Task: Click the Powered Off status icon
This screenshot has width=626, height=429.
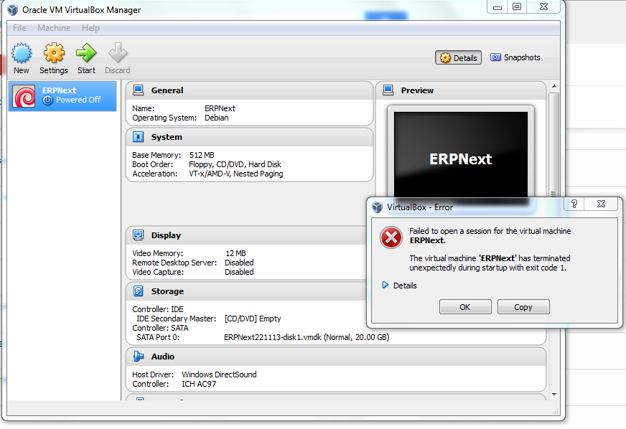Action: pos(47,100)
